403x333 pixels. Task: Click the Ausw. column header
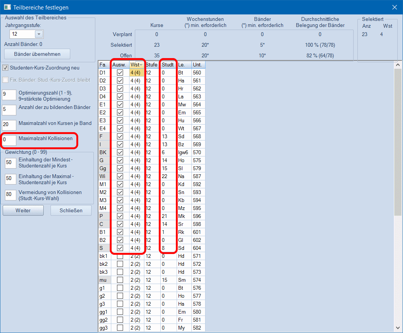tap(120, 65)
